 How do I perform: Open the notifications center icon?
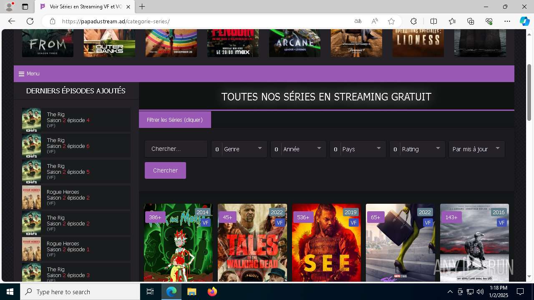[x=520, y=292]
